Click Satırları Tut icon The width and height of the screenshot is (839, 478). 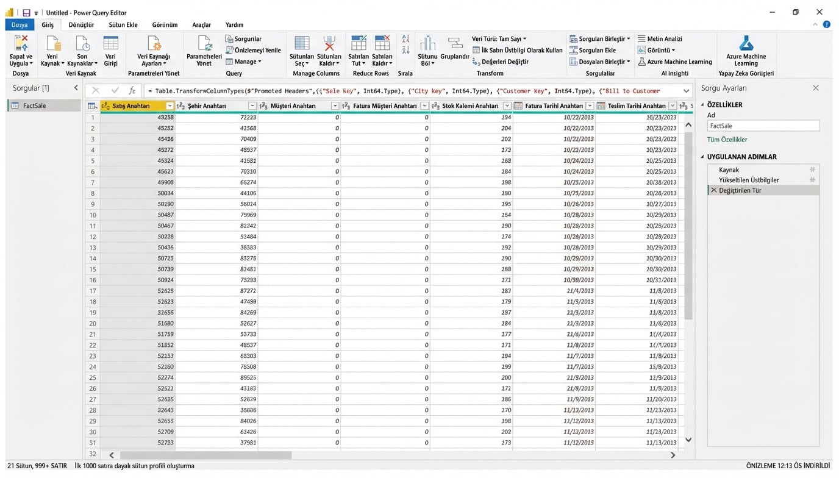tap(359, 43)
